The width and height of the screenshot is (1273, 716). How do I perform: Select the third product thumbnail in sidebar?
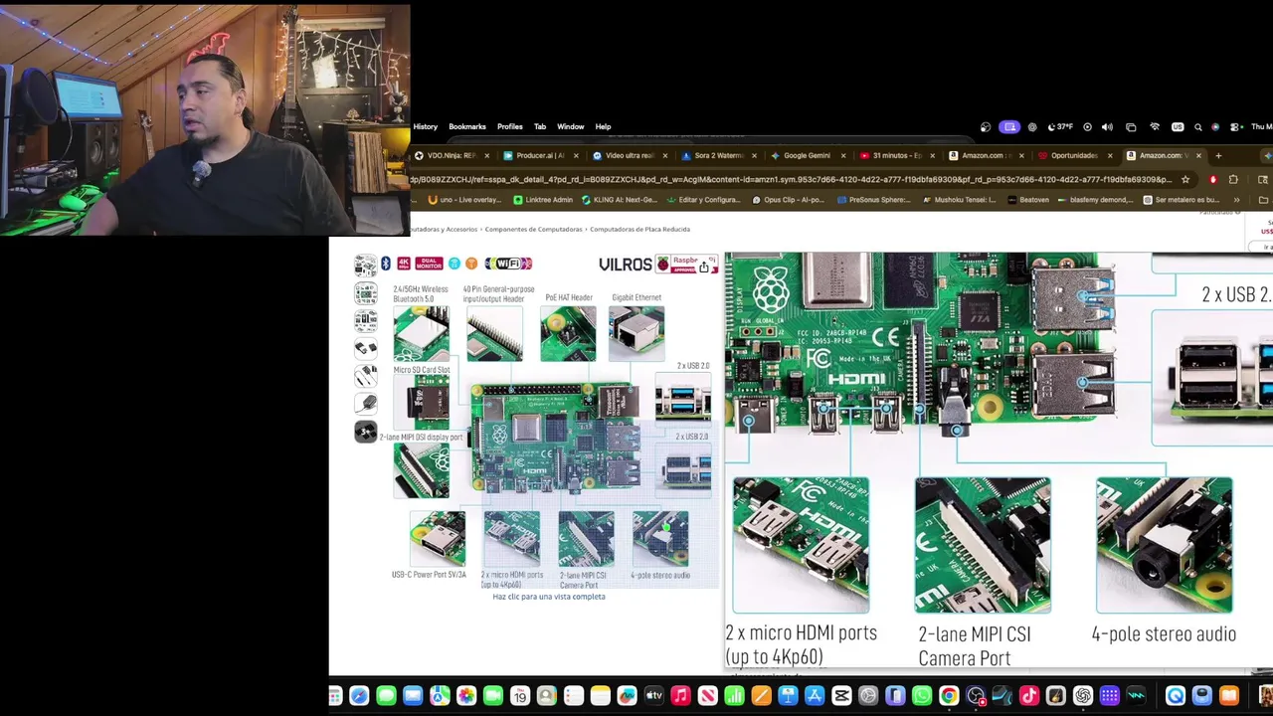(366, 320)
